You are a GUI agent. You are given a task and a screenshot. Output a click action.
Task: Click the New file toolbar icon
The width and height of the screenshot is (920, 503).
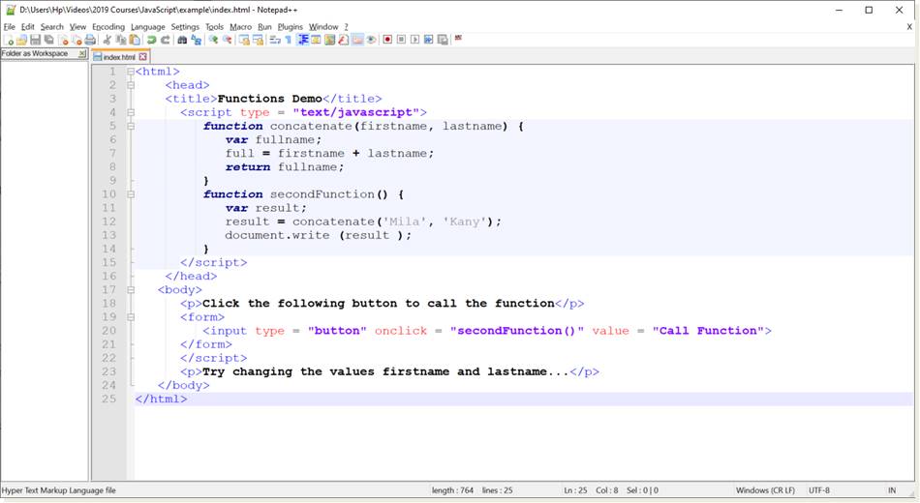point(9,40)
